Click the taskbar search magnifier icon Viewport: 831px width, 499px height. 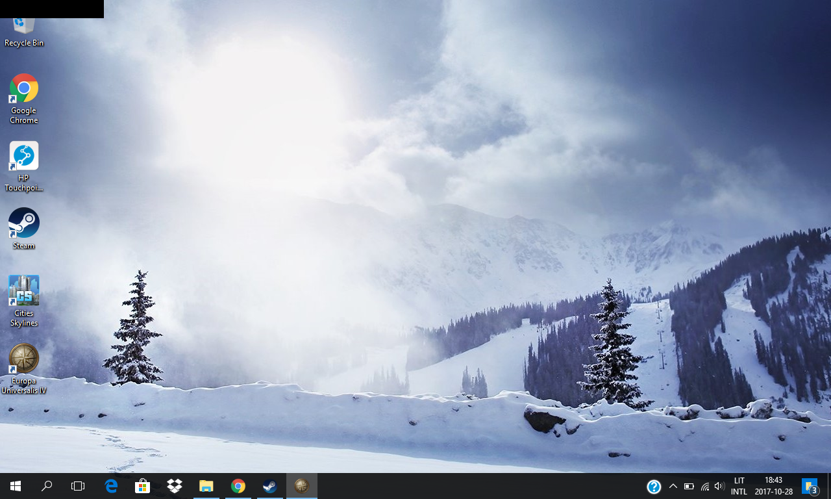pyautogui.click(x=47, y=486)
